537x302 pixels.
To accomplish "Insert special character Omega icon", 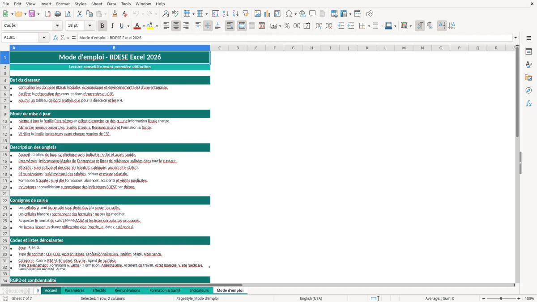I will (x=289, y=14).
